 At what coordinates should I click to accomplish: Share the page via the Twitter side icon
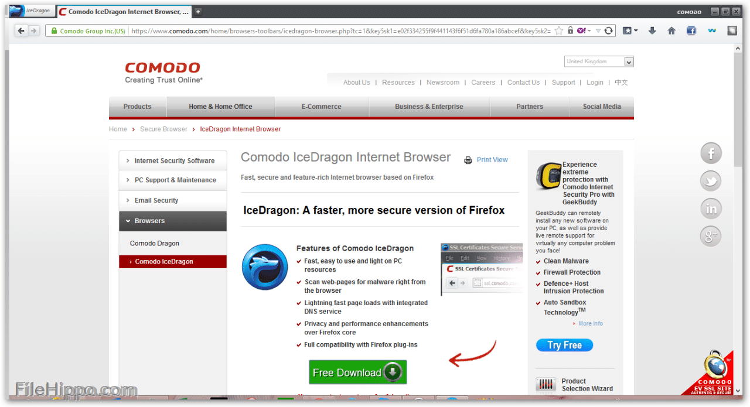click(711, 182)
